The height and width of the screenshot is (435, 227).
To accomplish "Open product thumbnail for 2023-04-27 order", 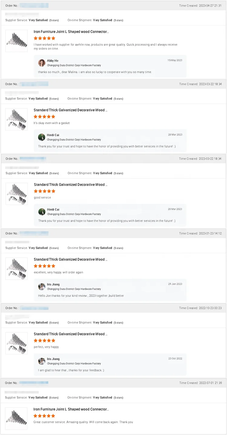I will coord(16,41).
